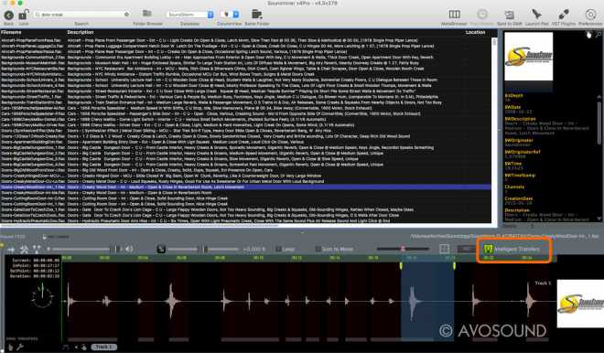Click the Back arrow icon
This screenshot has width=604, height=353.
pos(8,15)
